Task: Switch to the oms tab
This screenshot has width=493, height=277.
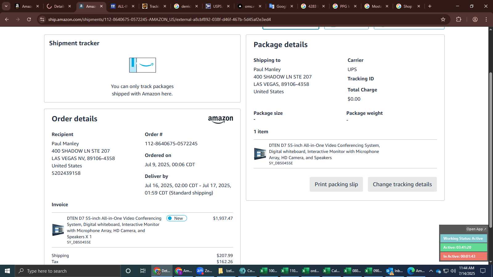Action: tap(249, 6)
